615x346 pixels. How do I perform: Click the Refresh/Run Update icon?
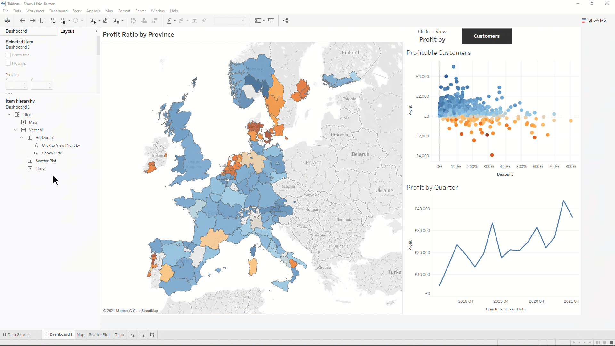[x=76, y=21]
